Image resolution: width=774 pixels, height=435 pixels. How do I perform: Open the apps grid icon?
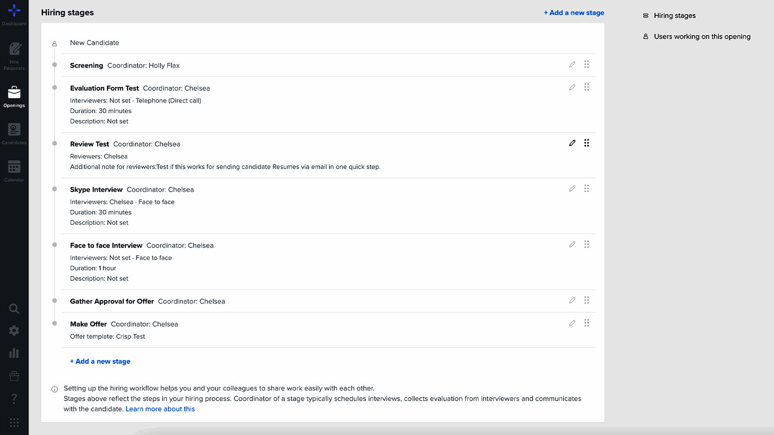coord(14,422)
